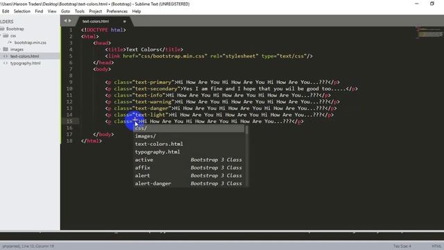Viewport: 444px width, 250px height.
Task: Click the text-secondary class value
Action: tap(156, 89)
